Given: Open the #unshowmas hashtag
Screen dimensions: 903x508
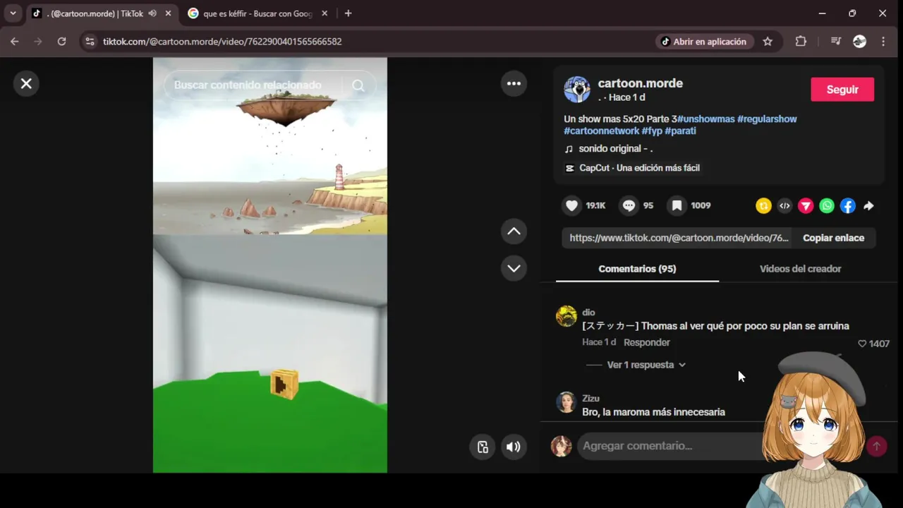Looking at the screenshot, I should pos(705,119).
